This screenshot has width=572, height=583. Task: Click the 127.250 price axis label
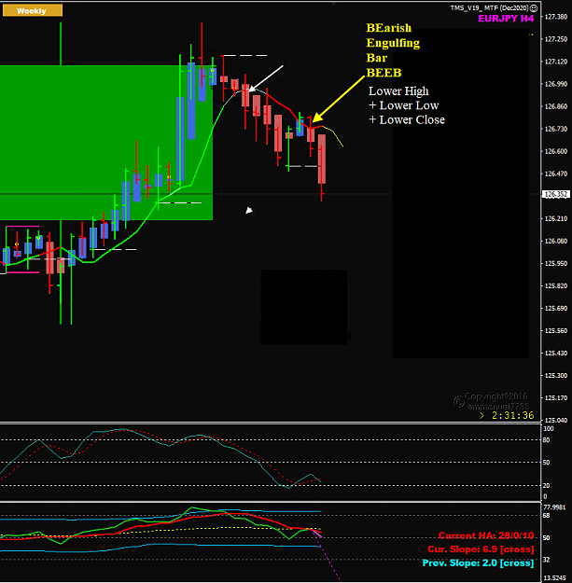point(556,39)
